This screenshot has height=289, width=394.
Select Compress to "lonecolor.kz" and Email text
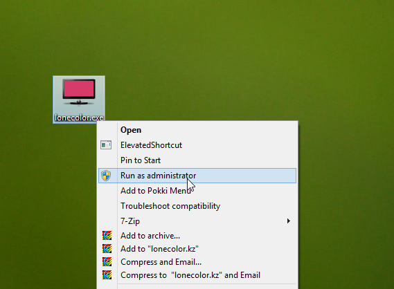coord(190,275)
